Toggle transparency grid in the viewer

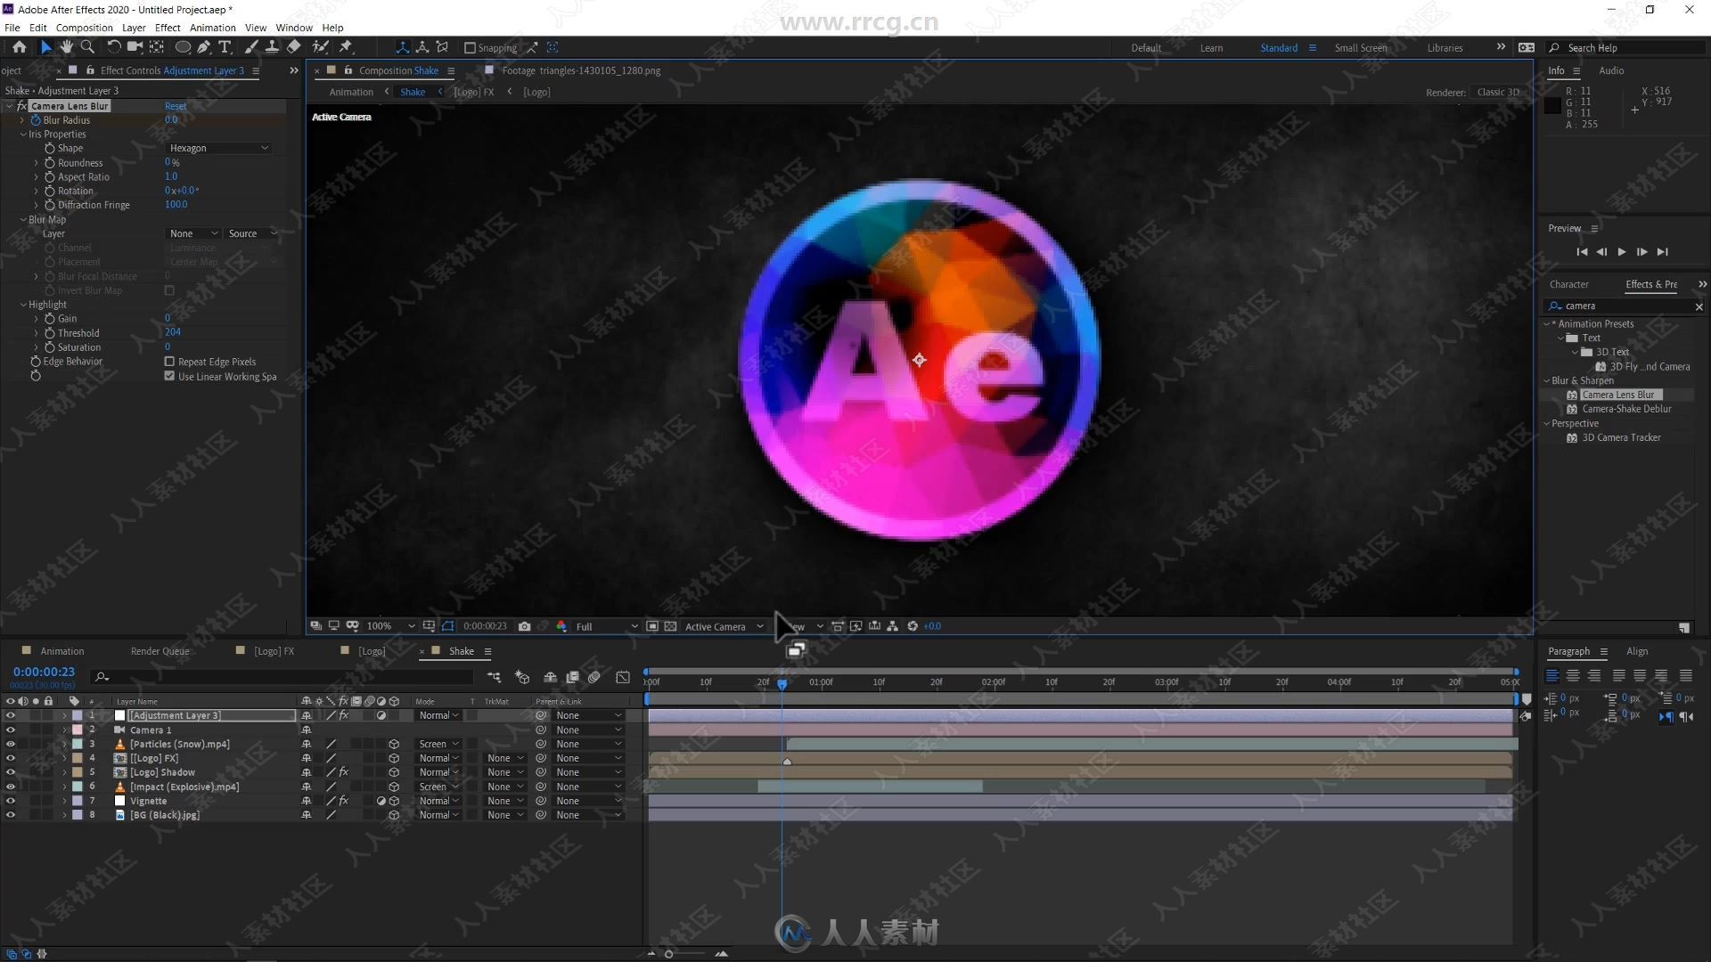coord(670,626)
